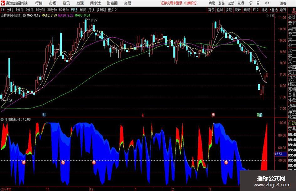296x191 pixels.
Task: Switch to 15分钟 period
Action: pos(40,10)
